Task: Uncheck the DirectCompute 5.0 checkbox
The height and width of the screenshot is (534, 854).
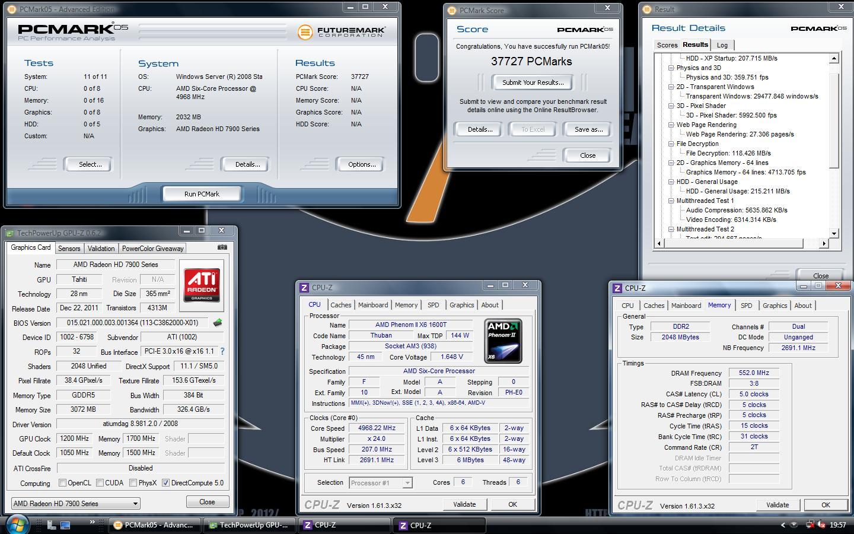Action: (x=165, y=483)
